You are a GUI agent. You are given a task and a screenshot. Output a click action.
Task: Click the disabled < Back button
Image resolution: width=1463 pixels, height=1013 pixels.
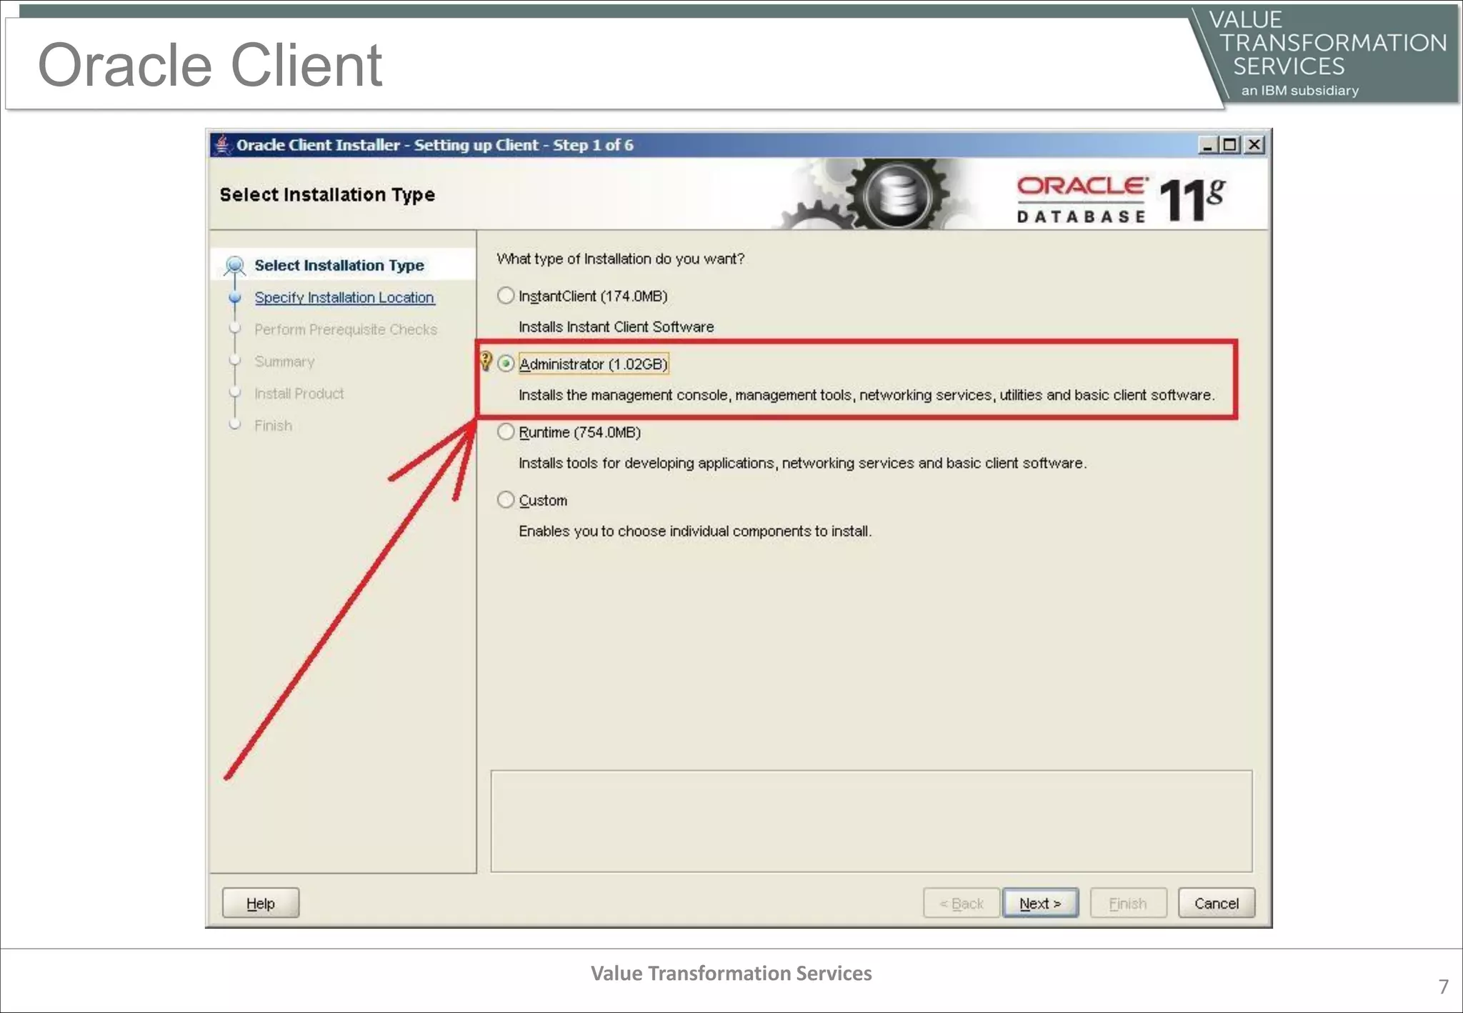pyautogui.click(x=962, y=903)
